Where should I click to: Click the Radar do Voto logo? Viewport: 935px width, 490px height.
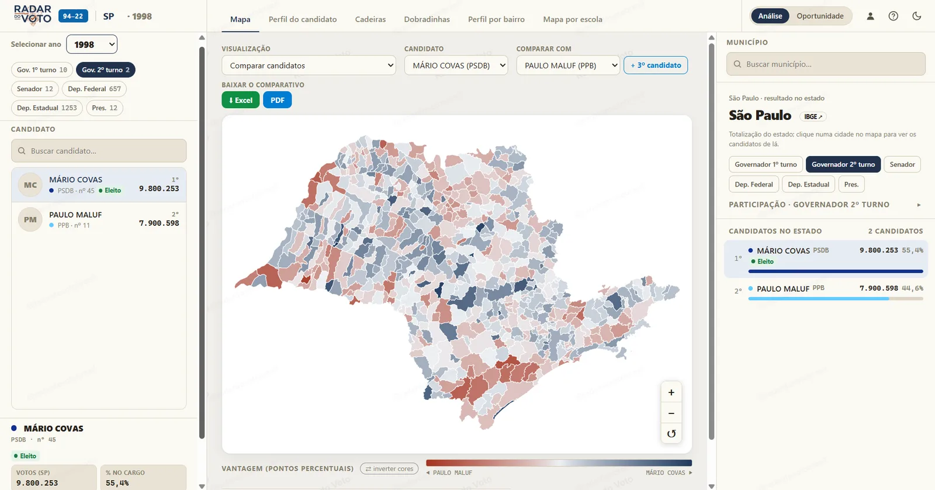33,15
